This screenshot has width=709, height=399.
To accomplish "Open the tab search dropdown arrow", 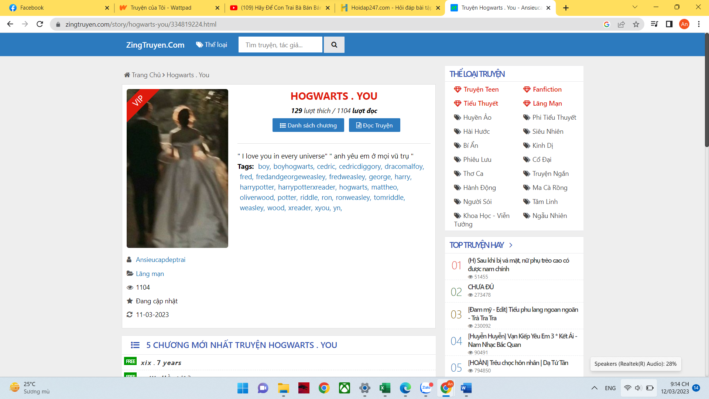I will click(635, 7).
